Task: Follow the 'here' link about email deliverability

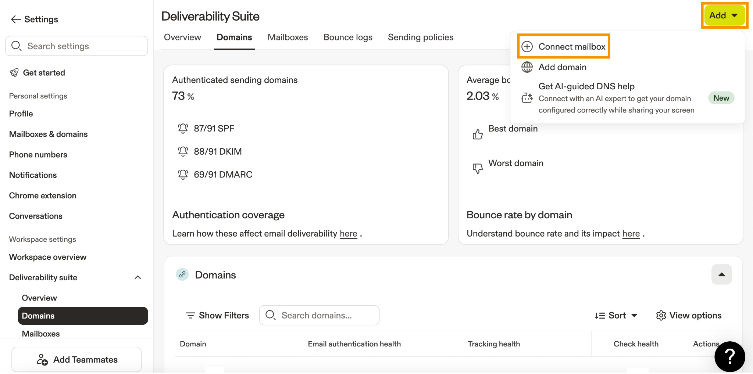Action: coord(348,234)
